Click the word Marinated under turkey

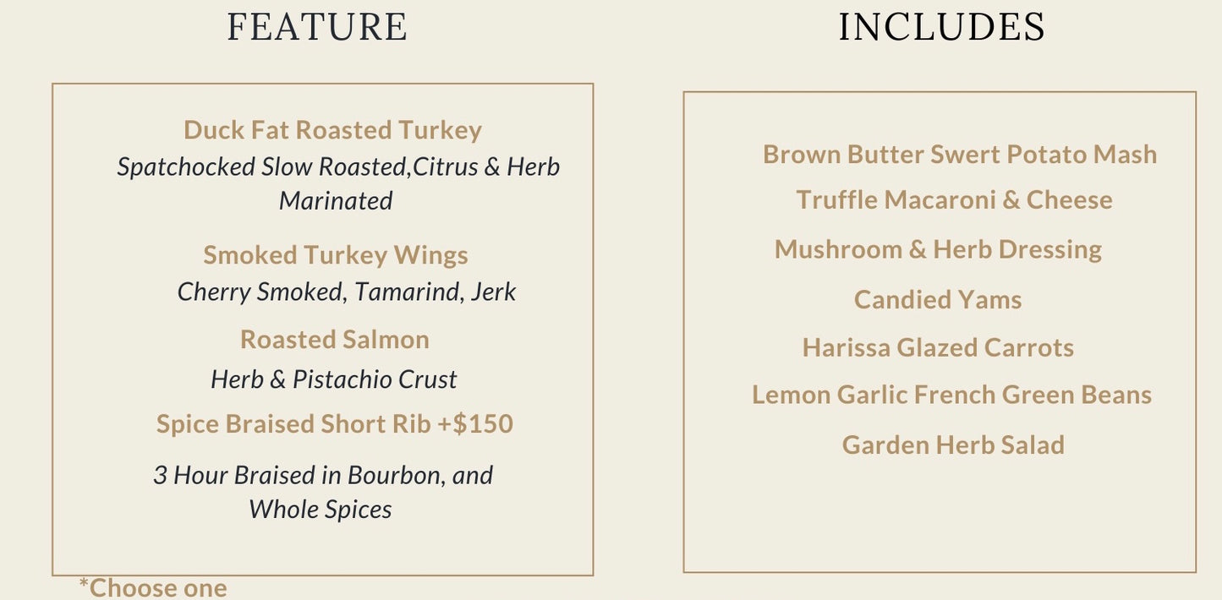tap(336, 201)
